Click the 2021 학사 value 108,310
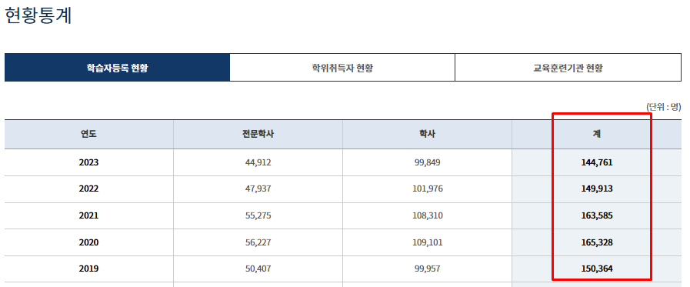 [x=427, y=215]
